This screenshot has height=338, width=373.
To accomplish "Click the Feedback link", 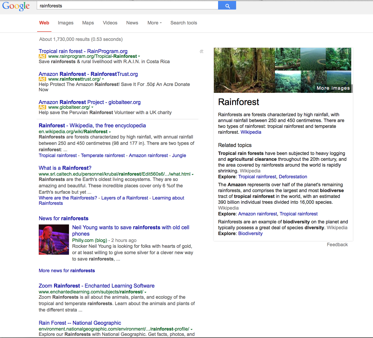I will click(x=337, y=245).
